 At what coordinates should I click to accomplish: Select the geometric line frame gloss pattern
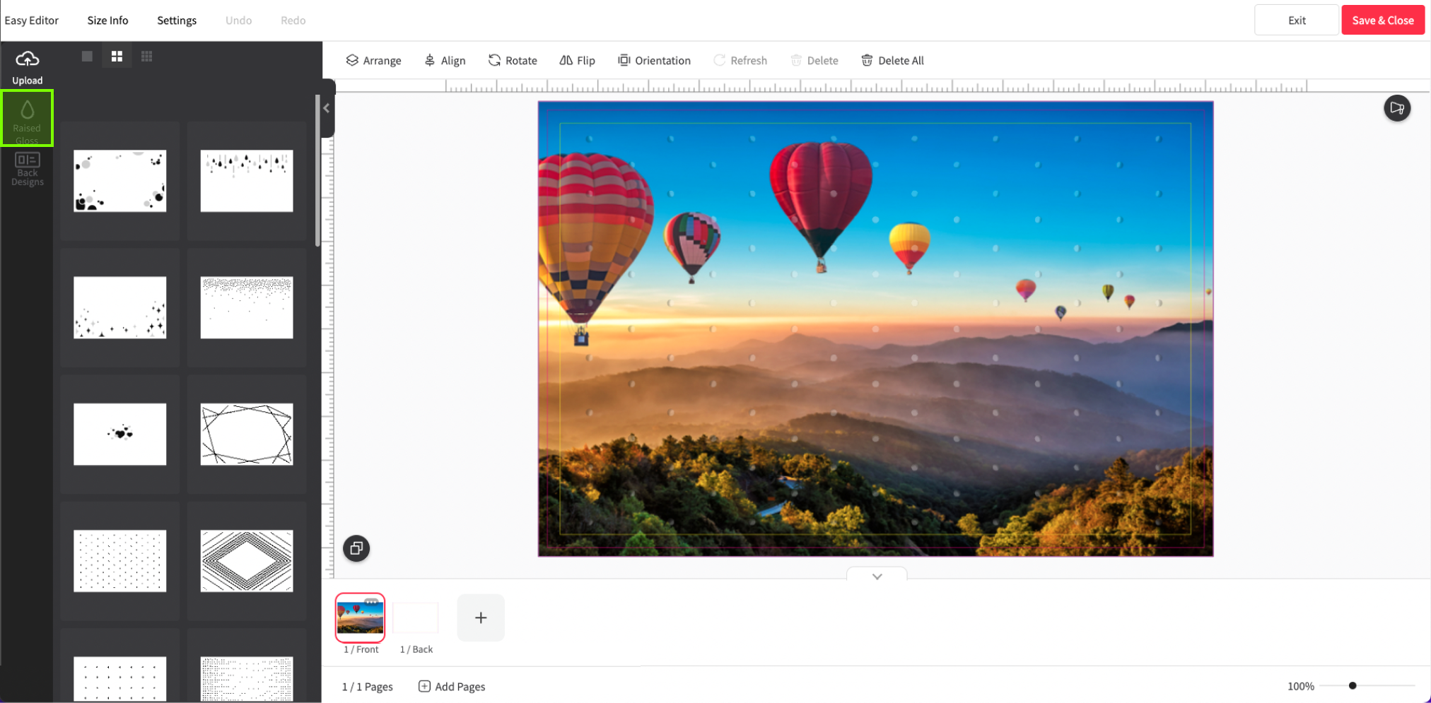coord(247,434)
